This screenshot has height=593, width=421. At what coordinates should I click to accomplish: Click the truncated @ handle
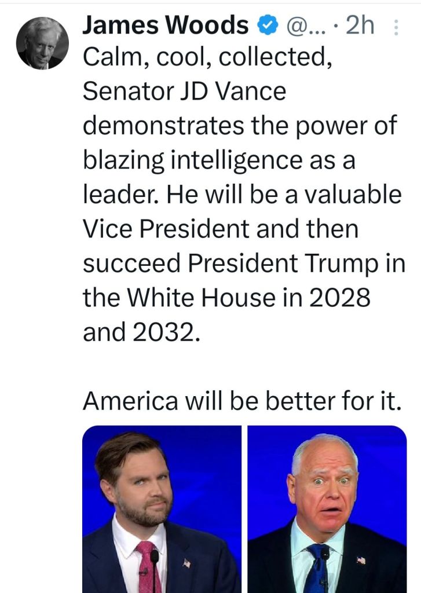pos(301,26)
